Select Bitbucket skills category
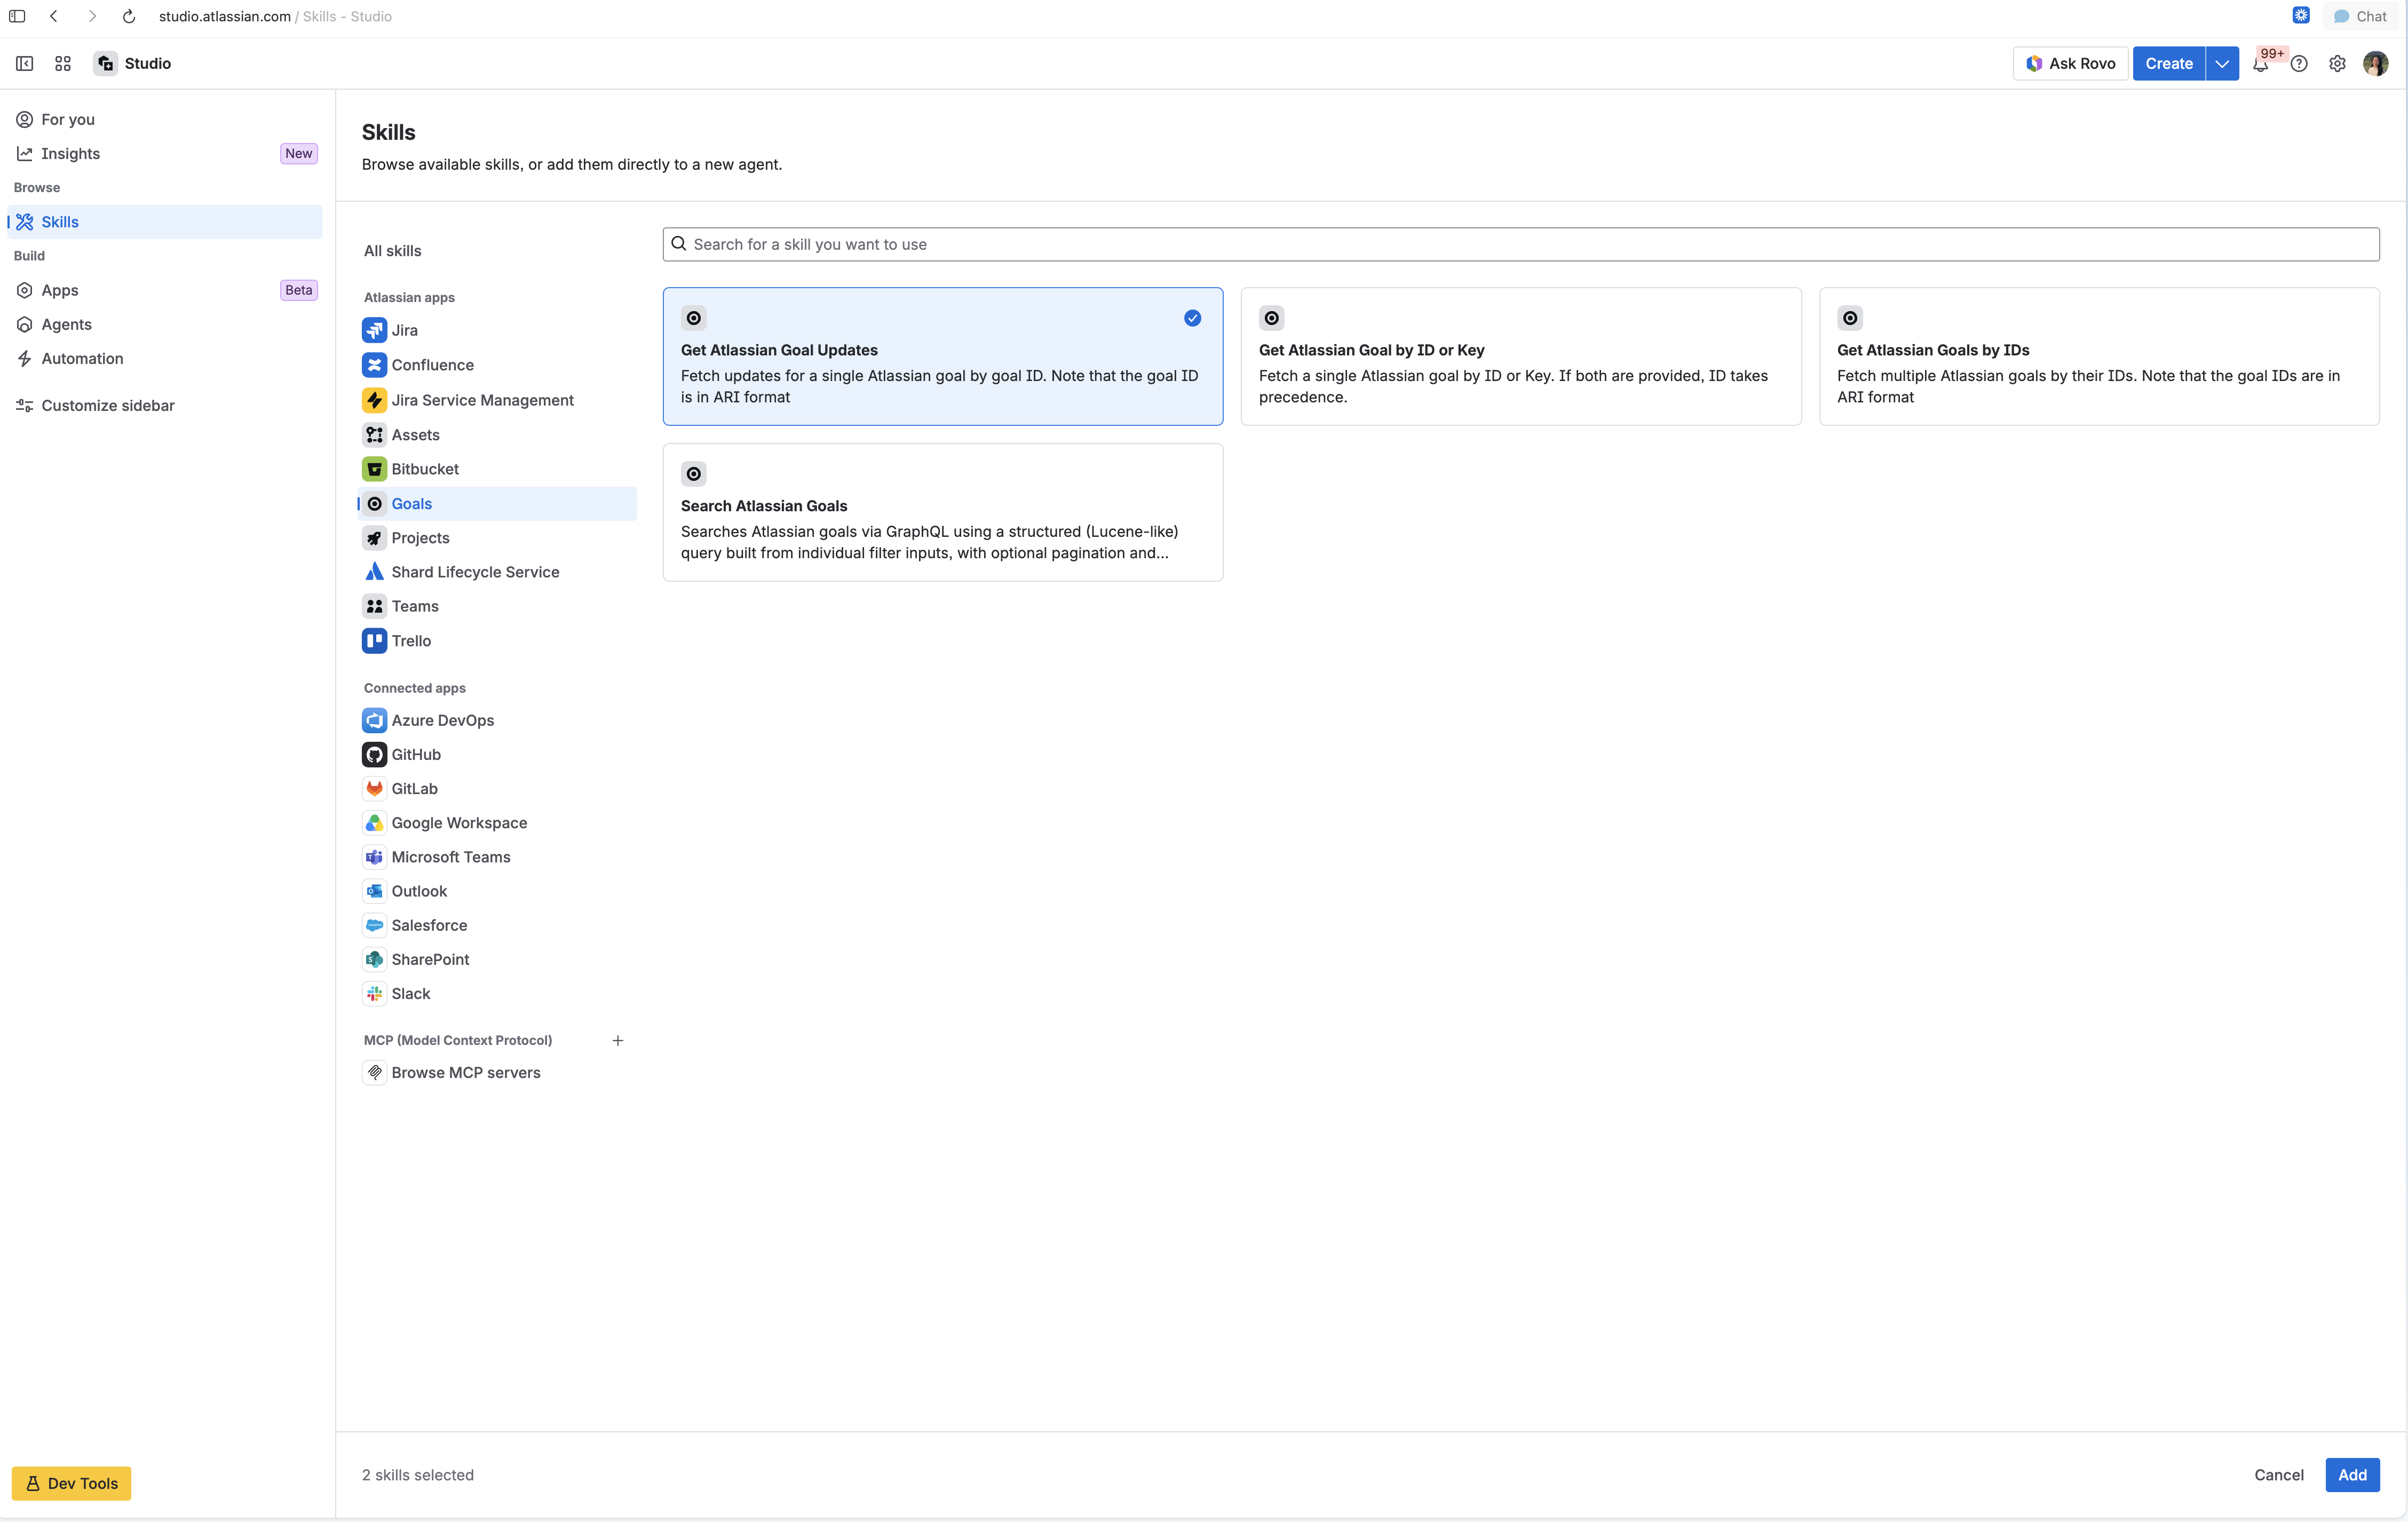The width and height of the screenshot is (2408, 1522). [497, 469]
